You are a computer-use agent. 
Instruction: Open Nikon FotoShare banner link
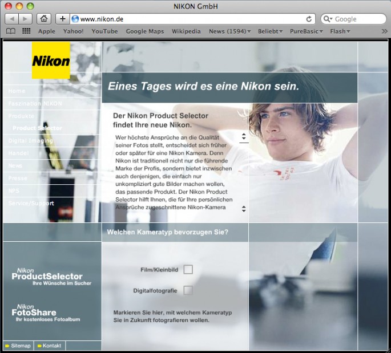46,313
